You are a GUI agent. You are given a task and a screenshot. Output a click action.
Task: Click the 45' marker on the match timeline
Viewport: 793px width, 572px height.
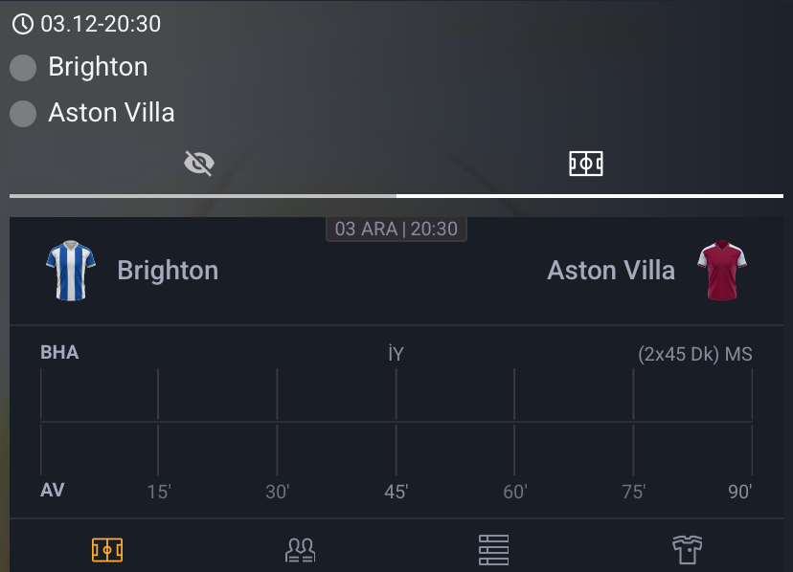(396, 490)
